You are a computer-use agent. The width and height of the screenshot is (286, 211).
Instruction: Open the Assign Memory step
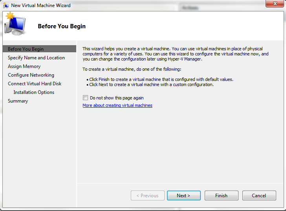pyautogui.click(x=24, y=66)
